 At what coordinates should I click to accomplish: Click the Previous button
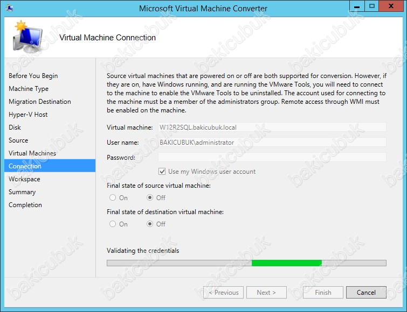click(x=224, y=292)
